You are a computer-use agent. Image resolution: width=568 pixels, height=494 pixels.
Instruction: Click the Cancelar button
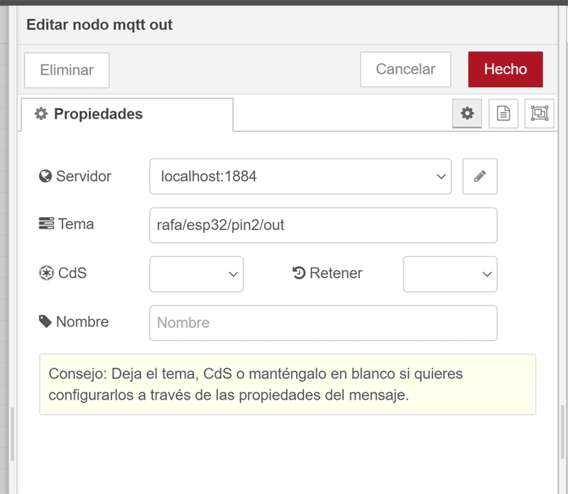[405, 69]
